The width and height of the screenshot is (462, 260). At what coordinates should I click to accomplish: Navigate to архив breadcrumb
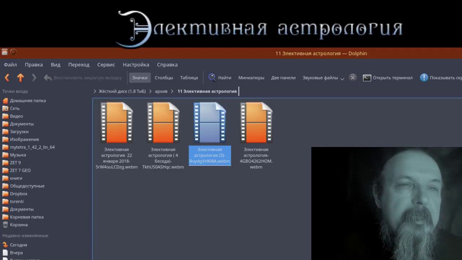(x=161, y=91)
